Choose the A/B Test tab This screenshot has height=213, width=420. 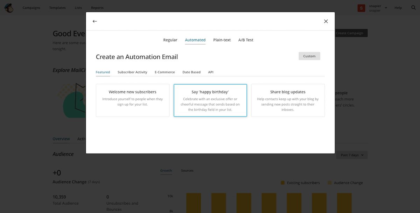pos(246,40)
